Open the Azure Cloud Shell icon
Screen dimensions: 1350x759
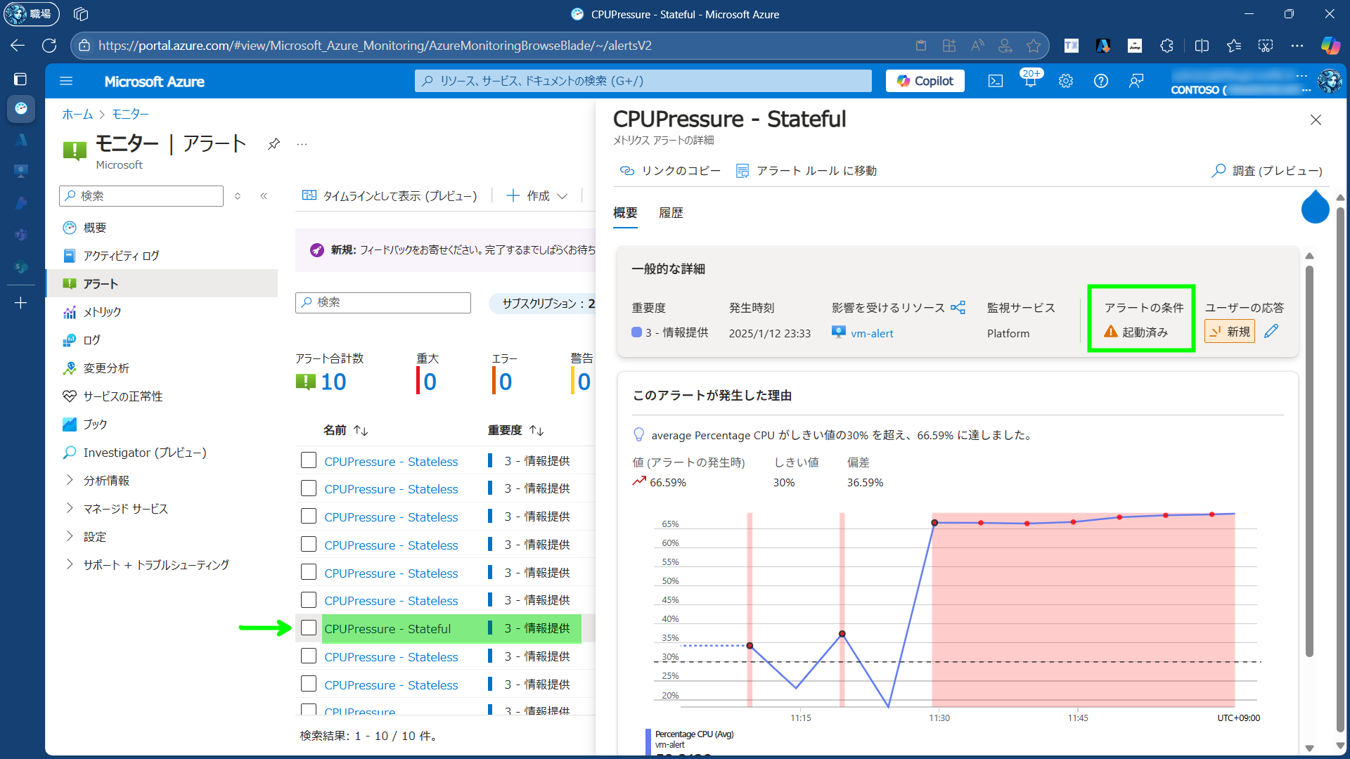coord(996,82)
